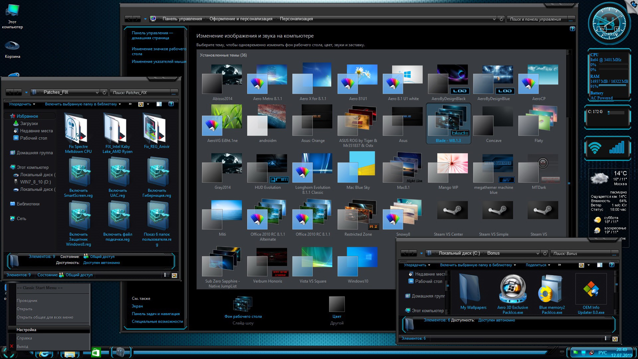Open Фон рабочего стола settings icon

click(243, 304)
